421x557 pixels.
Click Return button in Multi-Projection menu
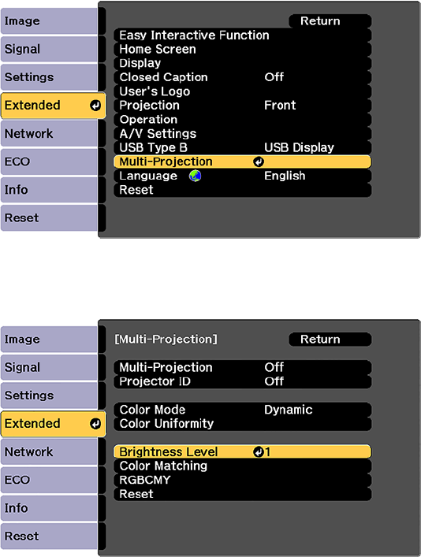330,340
